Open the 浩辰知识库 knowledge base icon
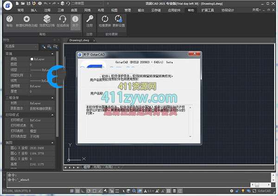The height and width of the screenshot is (196, 278). point(45,20)
